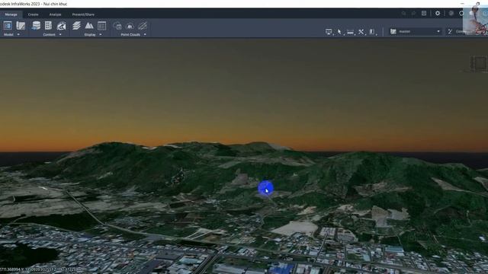Click the measure ruler tool icon

351,32
